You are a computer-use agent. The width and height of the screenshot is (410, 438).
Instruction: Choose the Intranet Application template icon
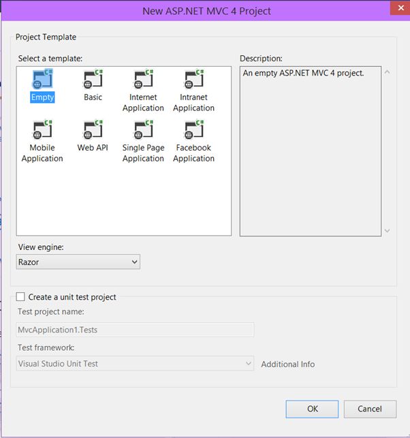[x=194, y=79]
